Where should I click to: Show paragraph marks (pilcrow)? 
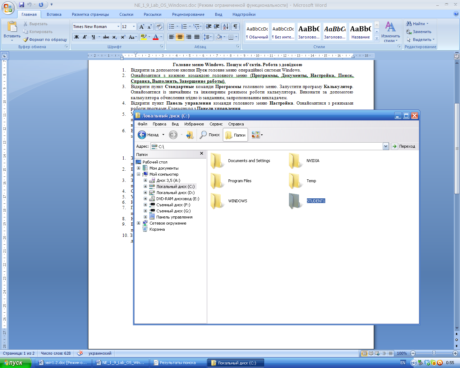point(235,27)
